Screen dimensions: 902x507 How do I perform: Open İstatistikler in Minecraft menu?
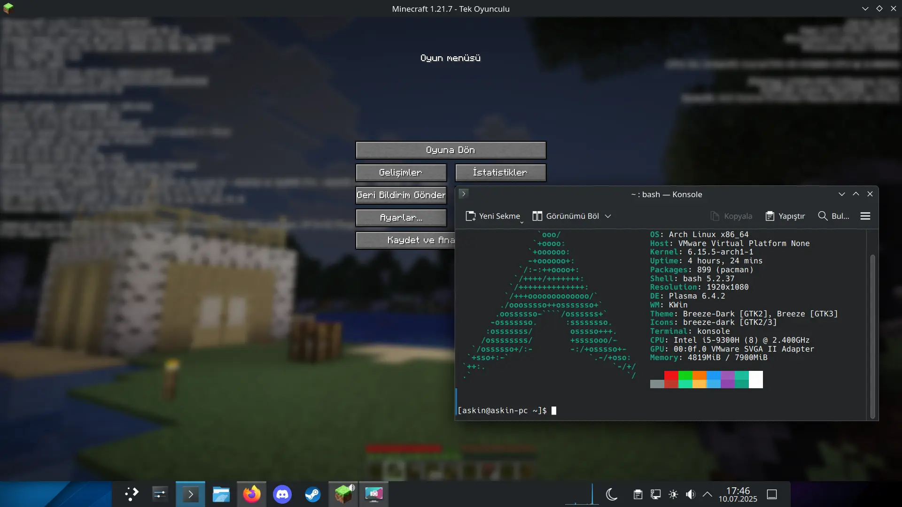(500, 173)
